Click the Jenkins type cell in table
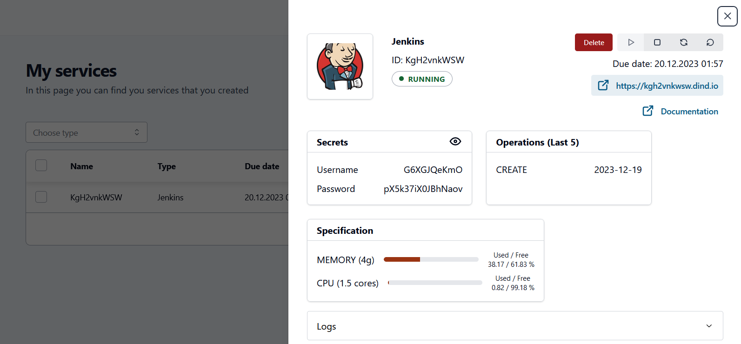This screenshot has height=344, width=741. [170, 198]
